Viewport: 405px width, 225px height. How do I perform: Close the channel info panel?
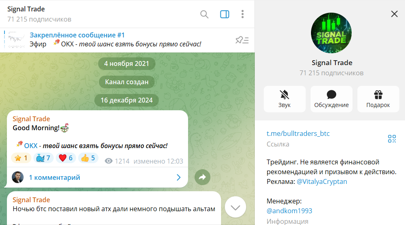coord(394,14)
